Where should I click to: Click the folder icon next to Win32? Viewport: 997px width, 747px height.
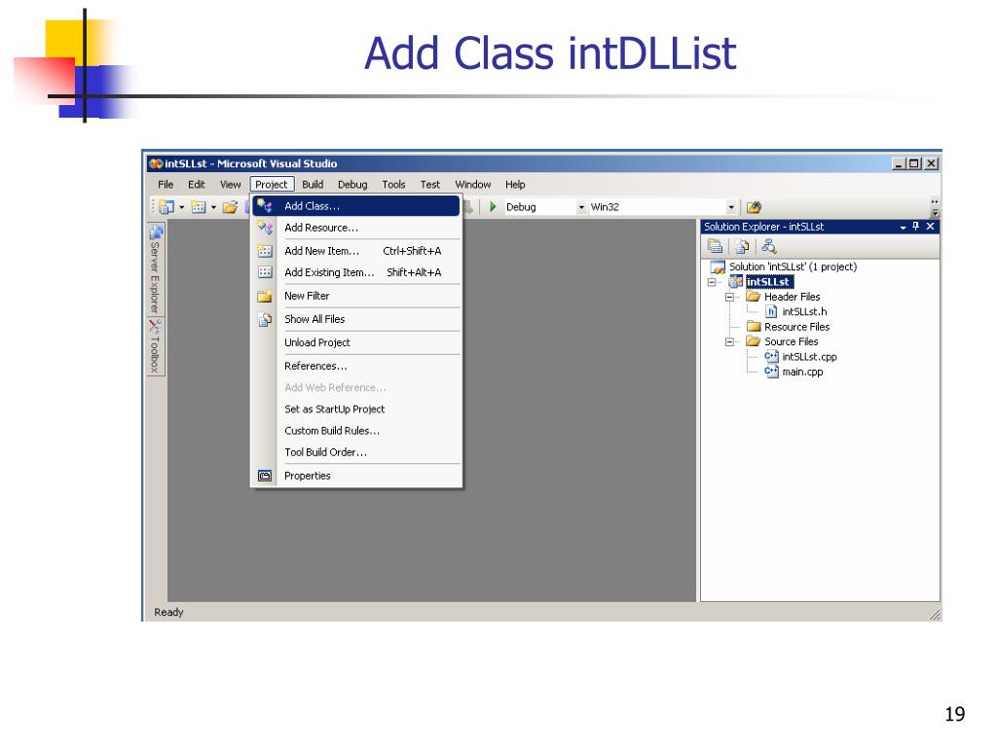click(x=755, y=207)
